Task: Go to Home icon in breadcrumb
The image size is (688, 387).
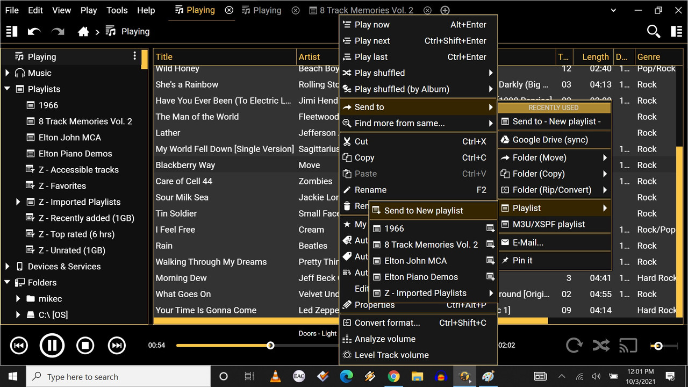Action: click(x=83, y=32)
